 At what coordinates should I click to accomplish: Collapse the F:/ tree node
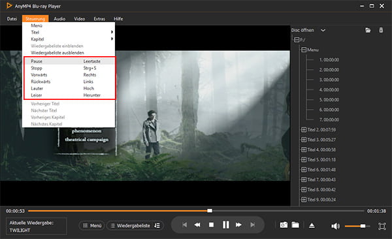point(297,40)
